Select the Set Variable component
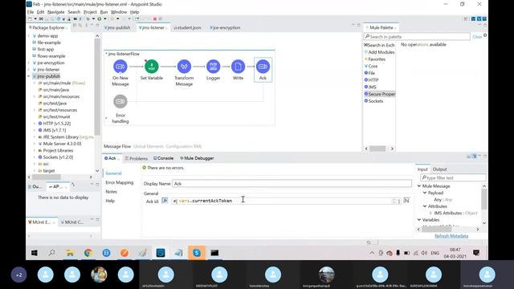 152,67
